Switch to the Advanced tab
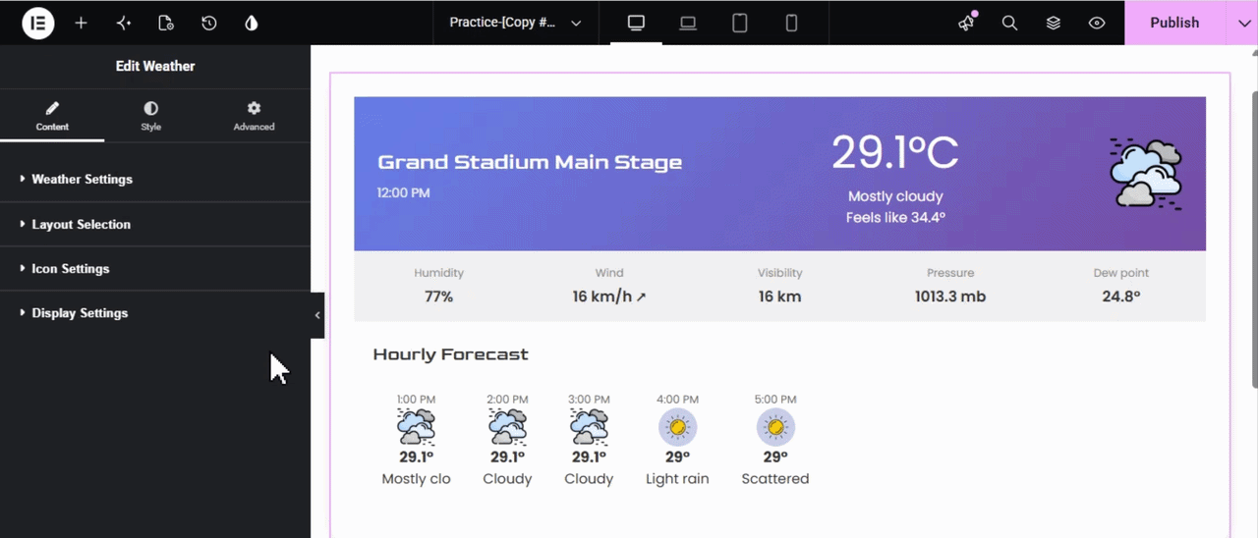This screenshot has height=538, width=1258. tap(254, 115)
